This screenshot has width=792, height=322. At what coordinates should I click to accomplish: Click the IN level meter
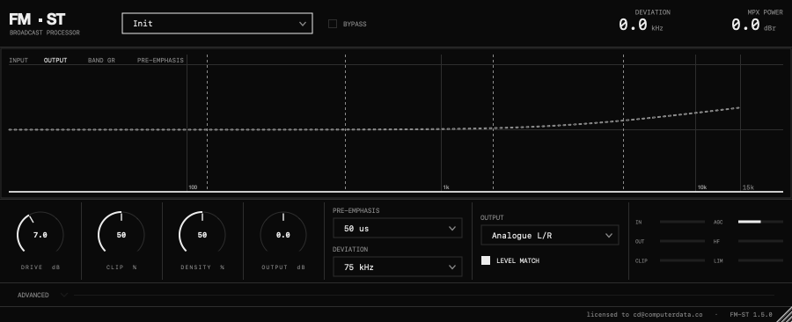coord(682,222)
